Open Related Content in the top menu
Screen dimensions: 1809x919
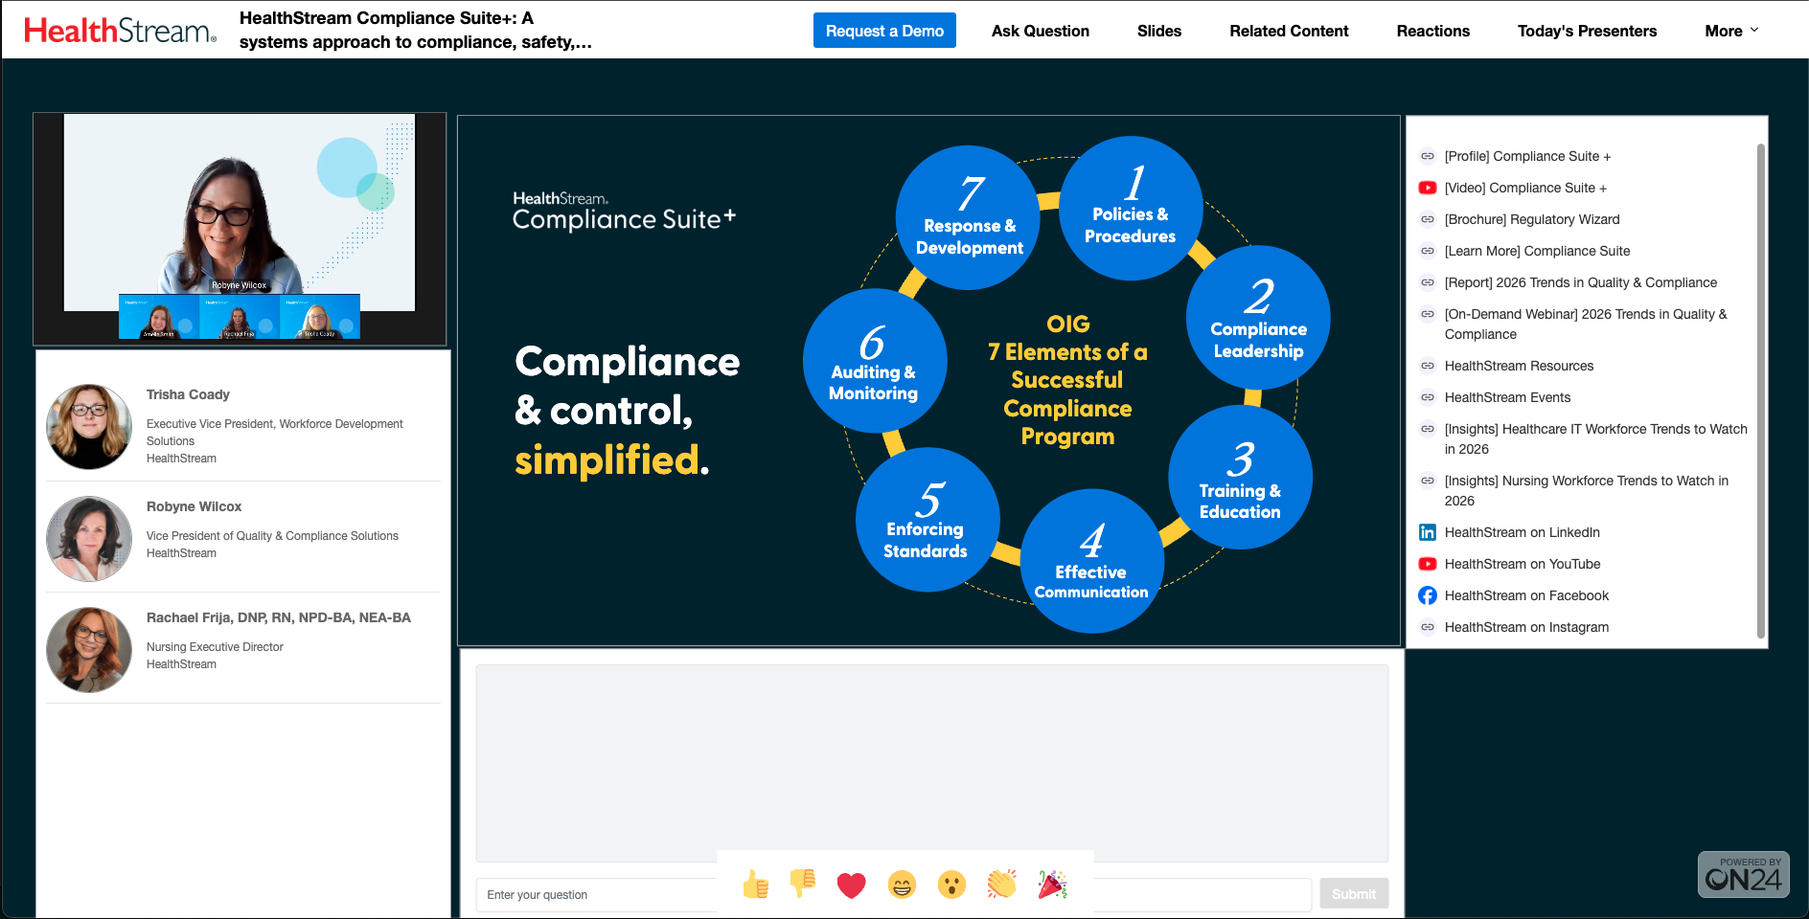pyautogui.click(x=1289, y=31)
